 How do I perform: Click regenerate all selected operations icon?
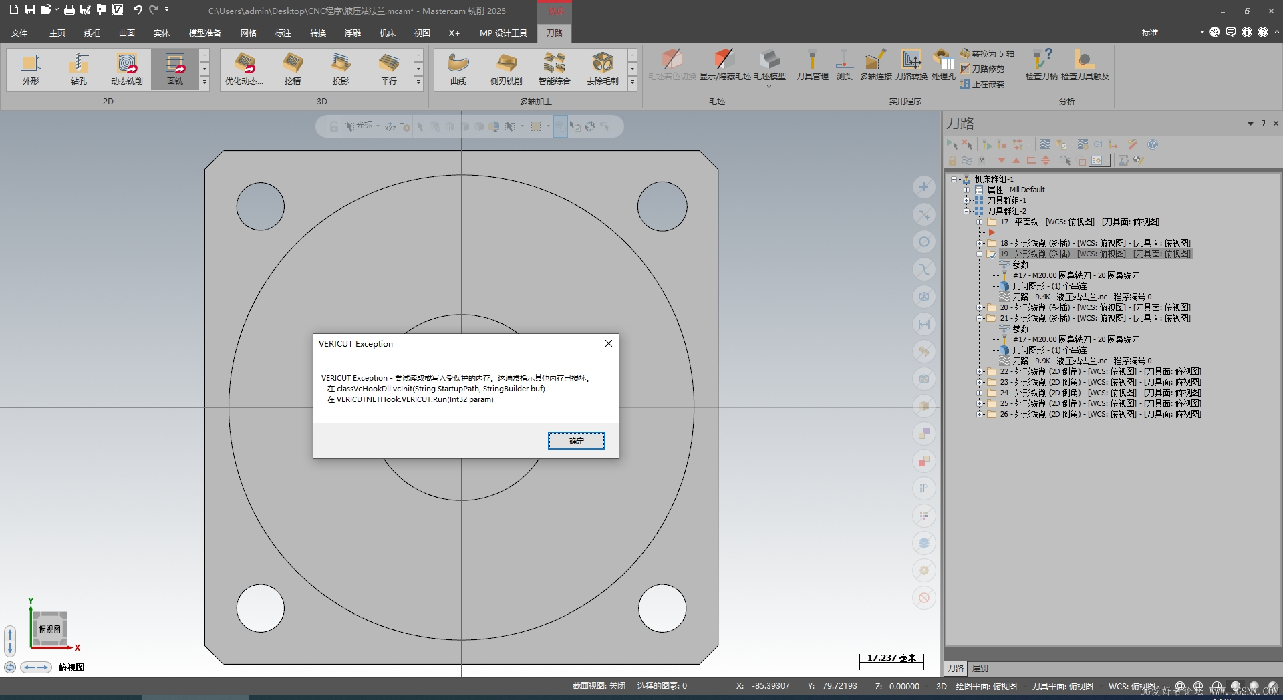[987, 144]
